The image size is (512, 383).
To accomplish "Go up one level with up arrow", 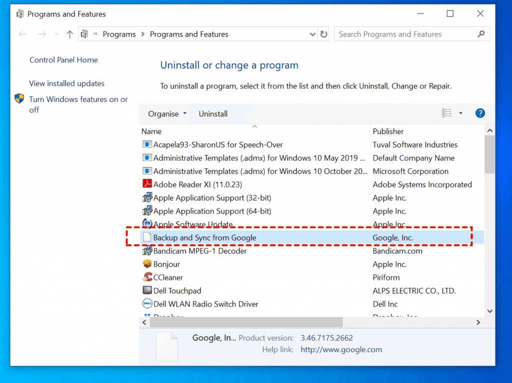I will 69,34.
